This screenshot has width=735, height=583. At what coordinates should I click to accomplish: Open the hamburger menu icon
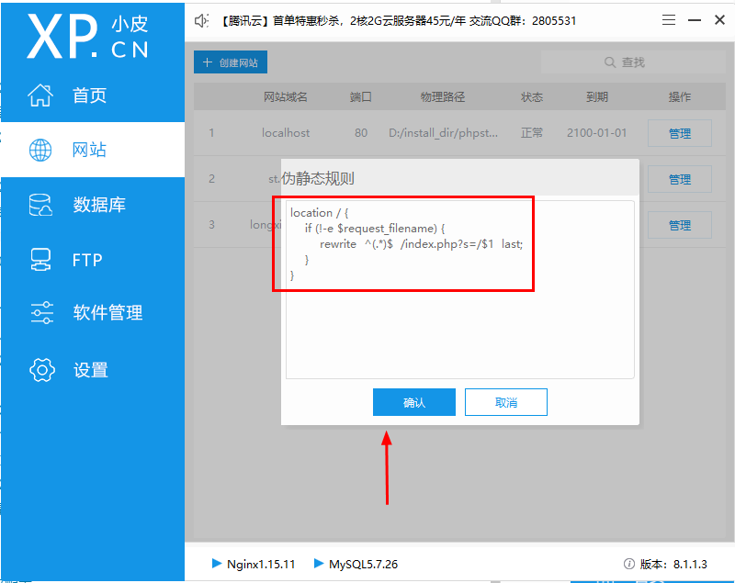point(669,19)
